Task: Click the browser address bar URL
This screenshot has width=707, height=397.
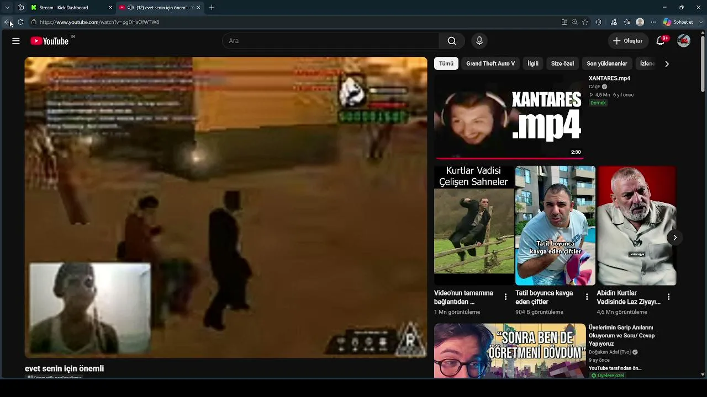Action: tap(99, 22)
